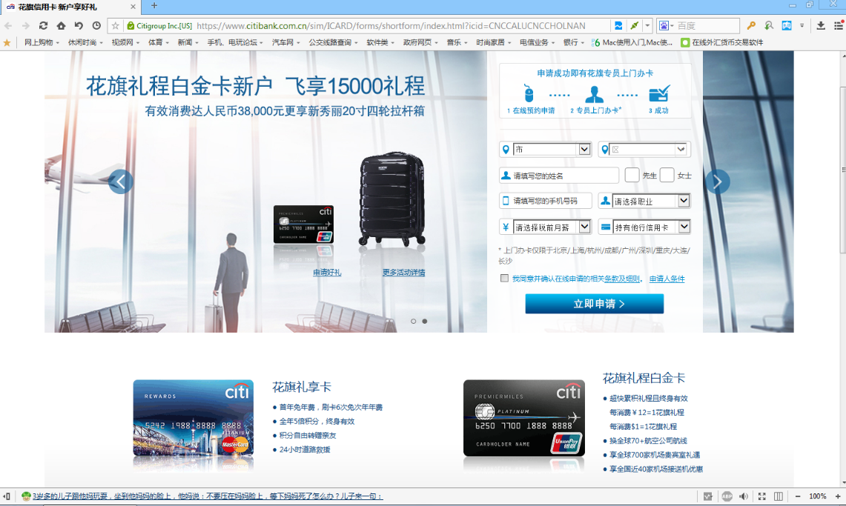Show next banner slide with right arrow
The height and width of the screenshot is (506, 846).
click(x=717, y=182)
